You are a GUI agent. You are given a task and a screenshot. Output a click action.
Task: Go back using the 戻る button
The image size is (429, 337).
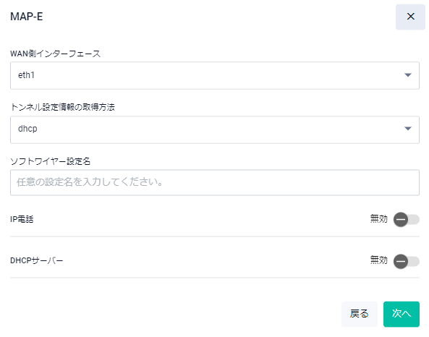click(x=360, y=314)
